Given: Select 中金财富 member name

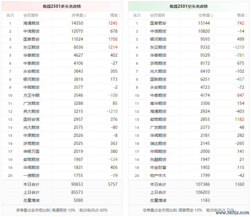Looking at the screenshot, I should 158,167.
